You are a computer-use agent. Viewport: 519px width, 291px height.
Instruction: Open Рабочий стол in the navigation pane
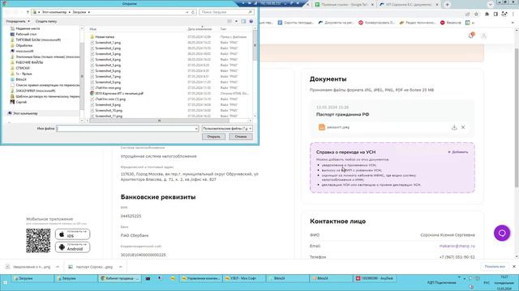(26, 34)
